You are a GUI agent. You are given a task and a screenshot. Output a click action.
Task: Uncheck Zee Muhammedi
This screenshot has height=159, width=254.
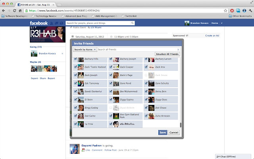click(x=111, y=91)
